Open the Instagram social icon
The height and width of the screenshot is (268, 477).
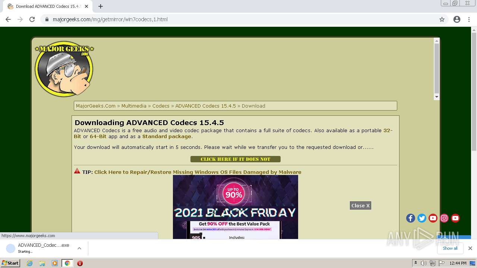pyautogui.click(x=444, y=218)
